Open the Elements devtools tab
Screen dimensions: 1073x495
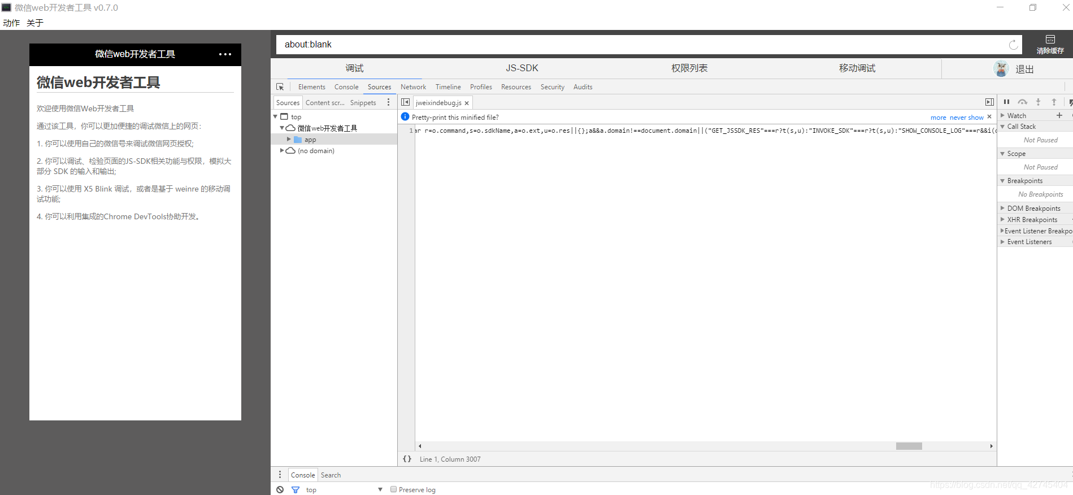312,87
